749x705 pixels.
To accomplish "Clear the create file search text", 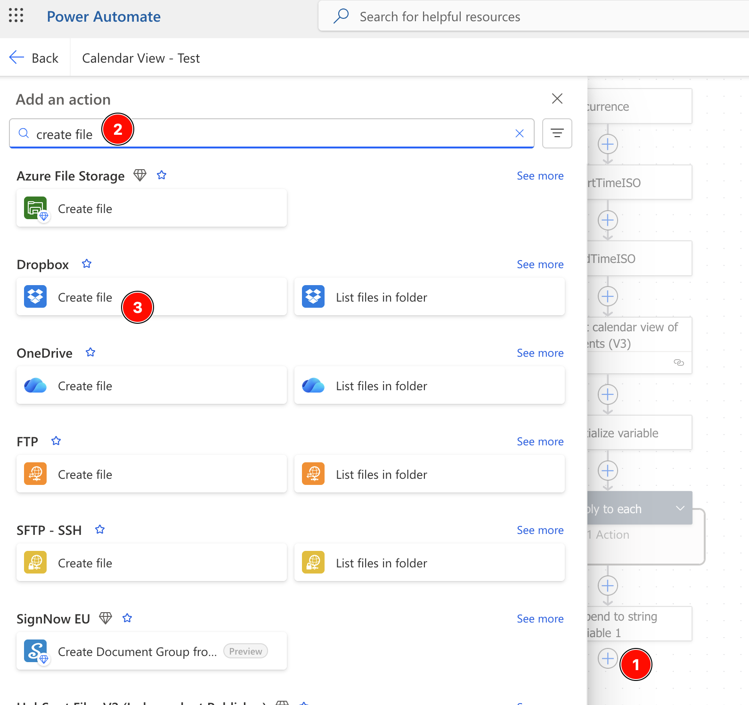I will (520, 134).
